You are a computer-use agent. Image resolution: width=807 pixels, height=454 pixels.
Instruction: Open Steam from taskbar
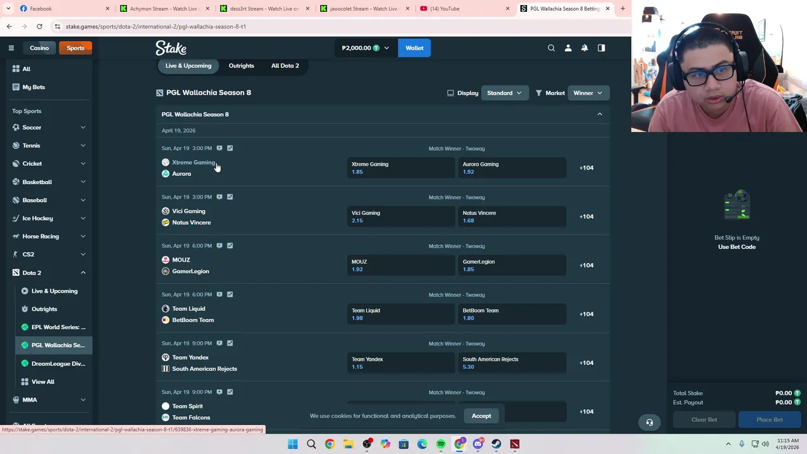pyautogui.click(x=496, y=445)
